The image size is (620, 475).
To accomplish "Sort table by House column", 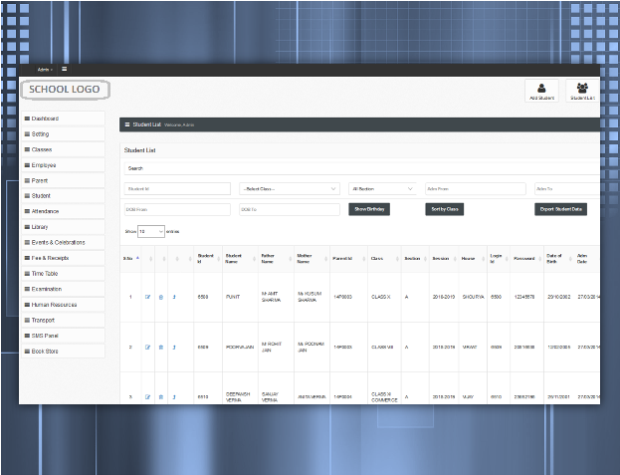I will pyautogui.click(x=473, y=259).
